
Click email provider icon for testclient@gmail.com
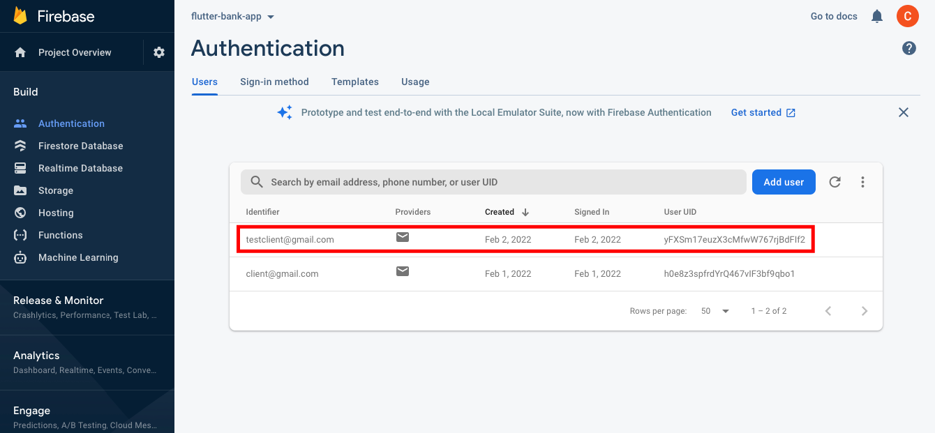[403, 237]
